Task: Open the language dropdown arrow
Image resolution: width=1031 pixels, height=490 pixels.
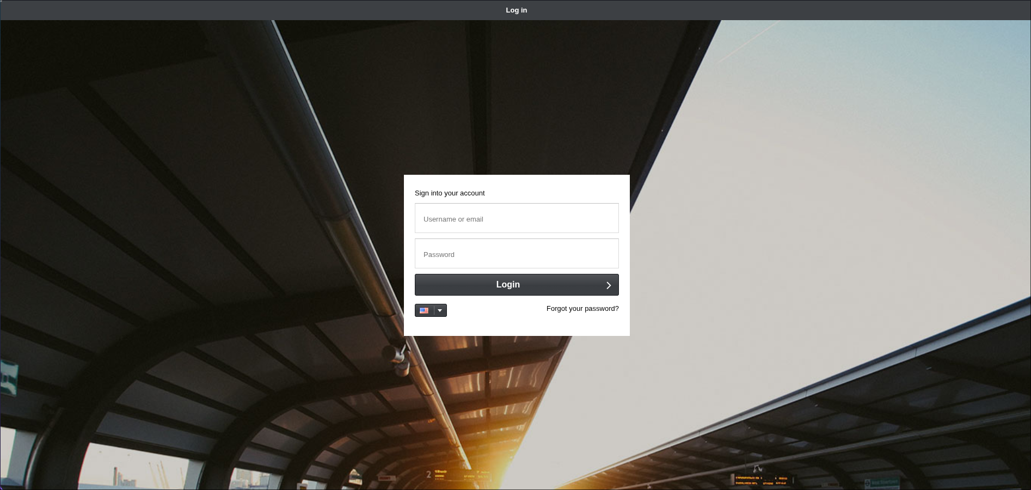Action: click(440, 310)
